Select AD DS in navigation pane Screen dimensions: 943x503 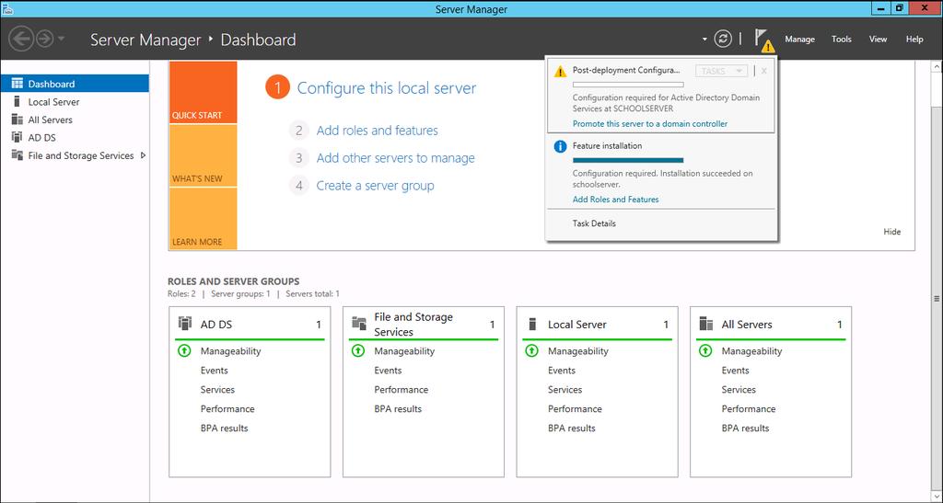click(75, 137)
